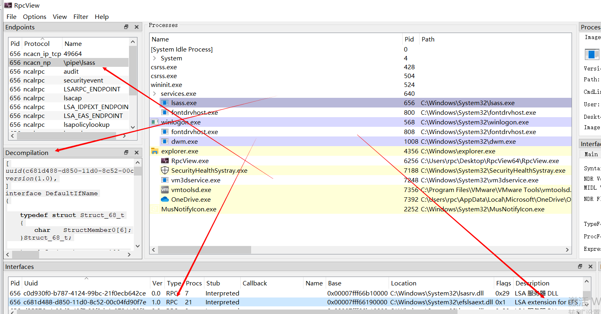Click the RpcView.exe application icon in Processes
601x314 pixels.
165,161
